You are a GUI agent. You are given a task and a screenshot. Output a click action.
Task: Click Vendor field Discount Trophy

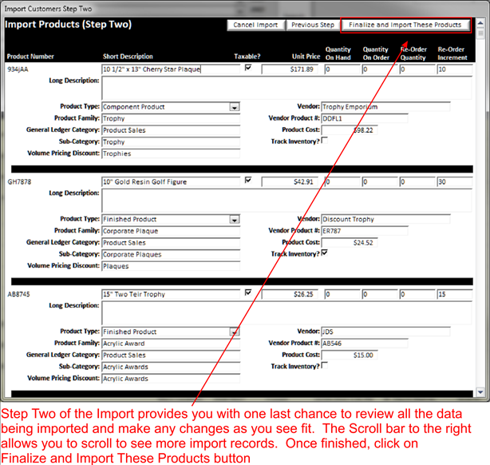click(x=385, y=219)
